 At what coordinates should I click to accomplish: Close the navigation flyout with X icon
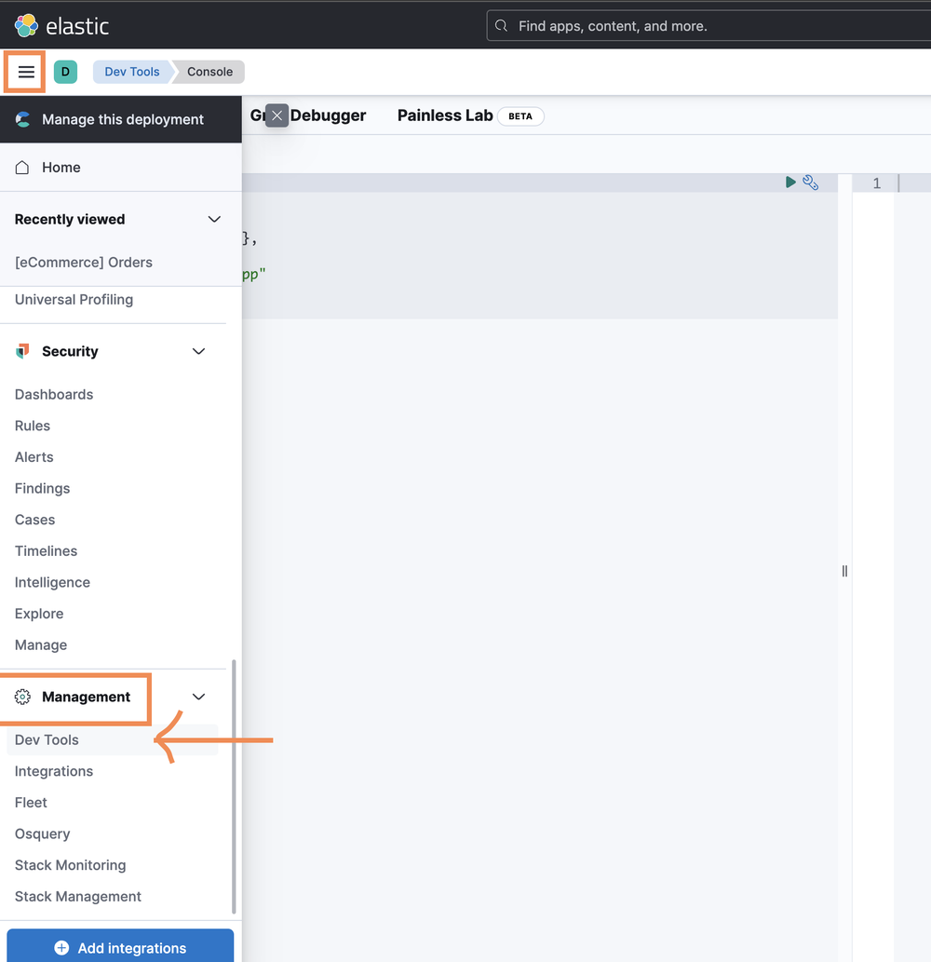pyautogui.click(x=277, y=115)
